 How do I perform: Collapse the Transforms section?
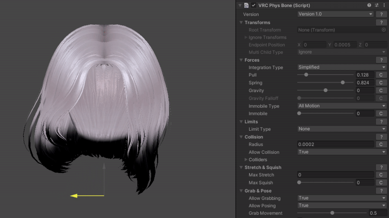coord(241,23)
